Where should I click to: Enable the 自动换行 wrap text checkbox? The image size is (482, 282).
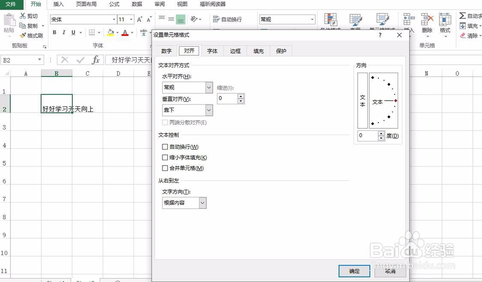click(x=165, y=146)
